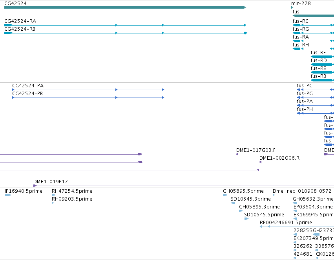Select fus-PH protein label

click(305, 109)
